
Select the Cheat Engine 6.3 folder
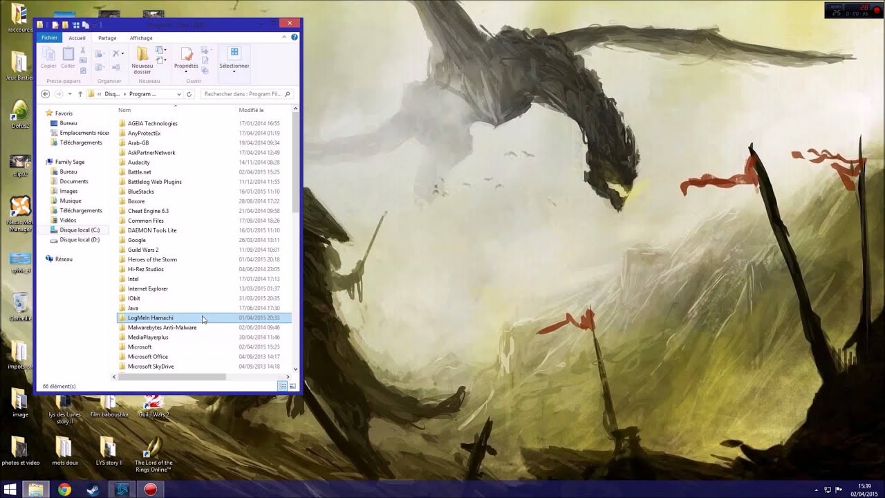pos(148,211)
